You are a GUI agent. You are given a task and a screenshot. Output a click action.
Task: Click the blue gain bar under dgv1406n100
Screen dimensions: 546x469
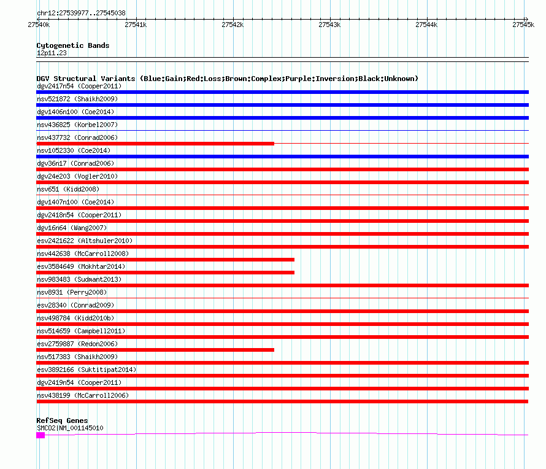pyautogui.click(x=282, y=118)
